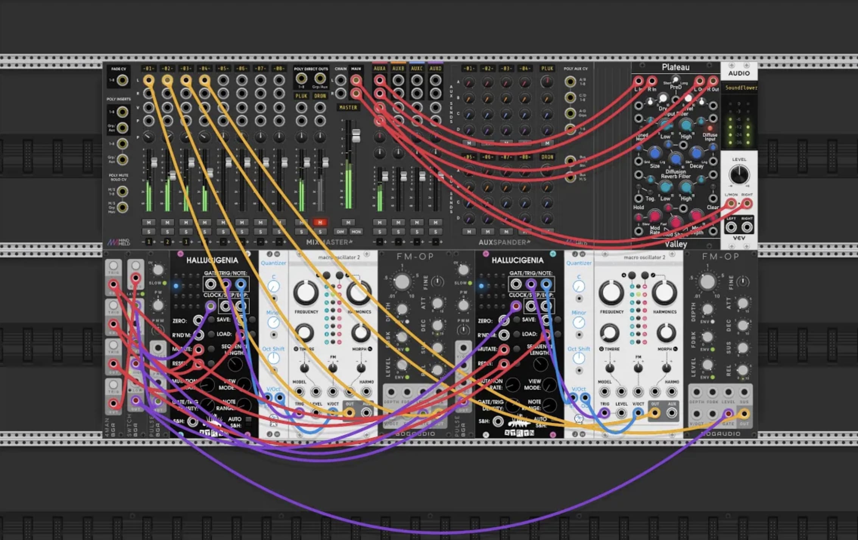
Task: Unmute the DRON group on MixMaster
Action: point(320,222)
